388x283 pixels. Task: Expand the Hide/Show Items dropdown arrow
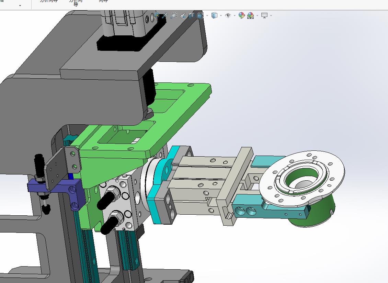tap(235, 15)
